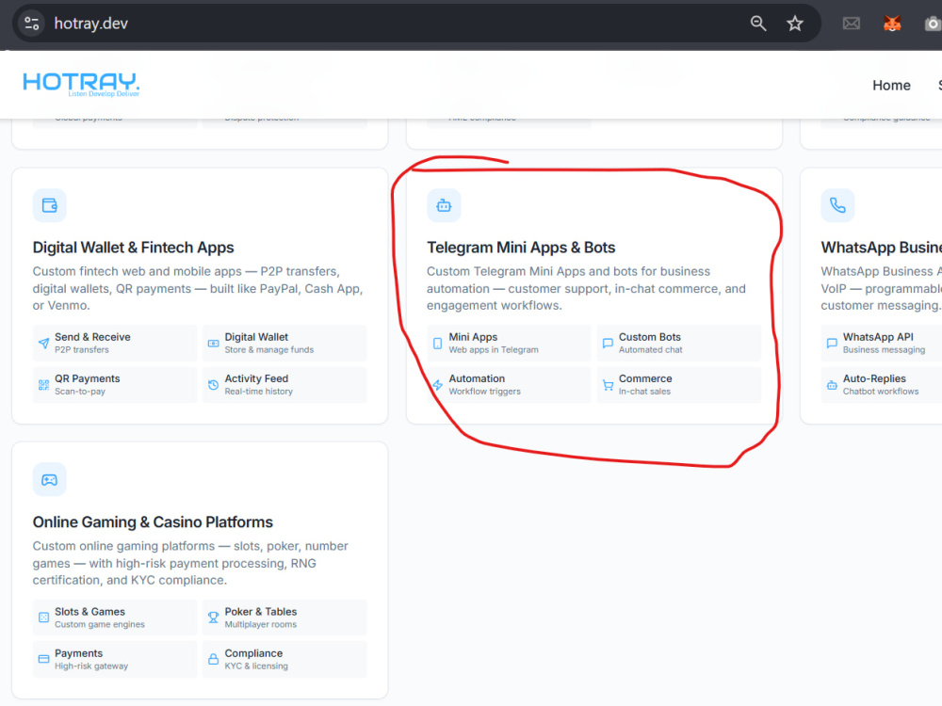
Task: Select the Activity Feed feature tile
Action: [x=284, y=385]
